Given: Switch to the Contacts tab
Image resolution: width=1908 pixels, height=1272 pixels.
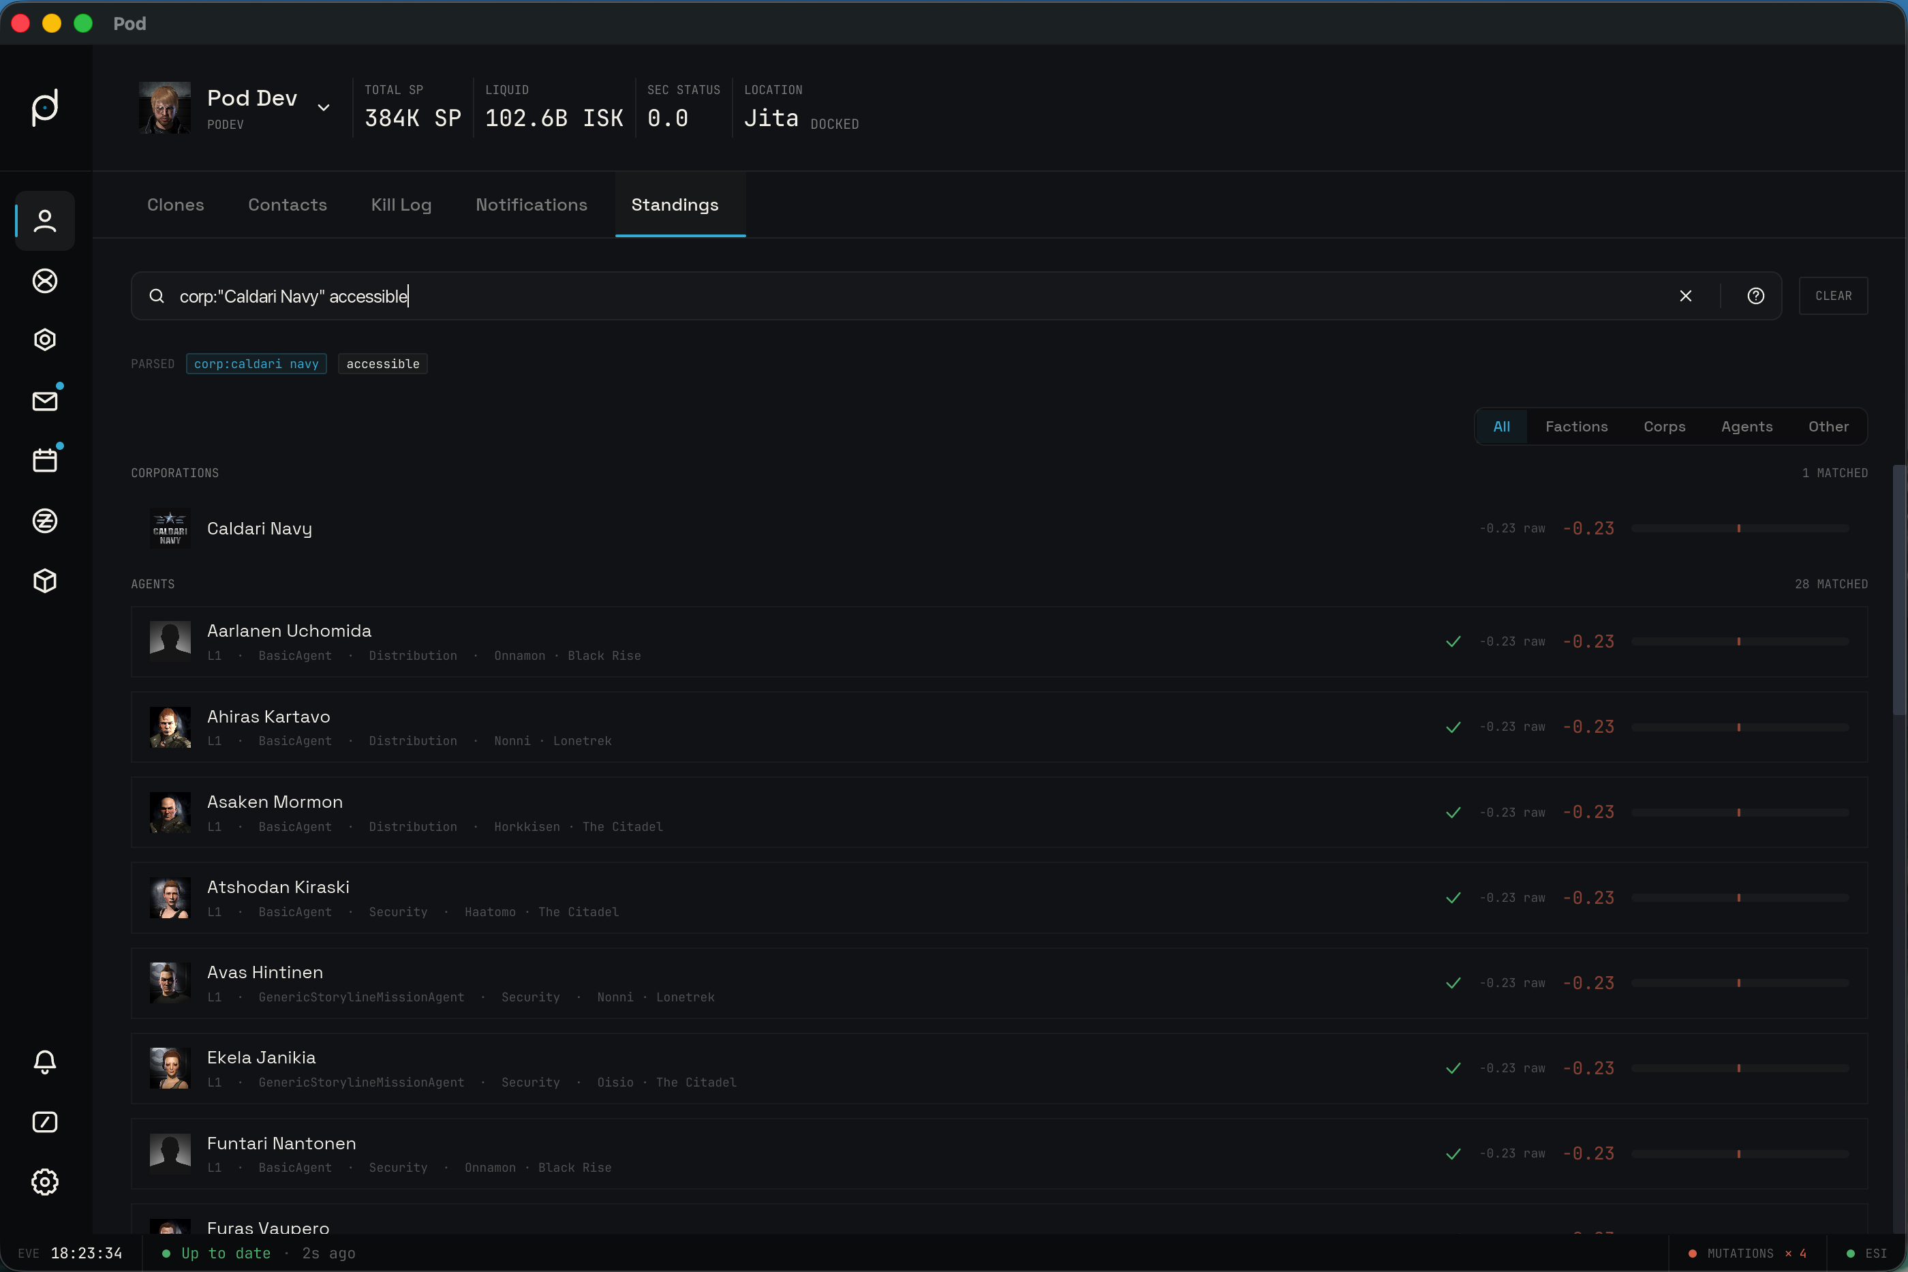Looking at the screenshot, I should (x=288, y=205).
